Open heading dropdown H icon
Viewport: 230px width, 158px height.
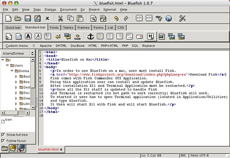click(150, 36)
